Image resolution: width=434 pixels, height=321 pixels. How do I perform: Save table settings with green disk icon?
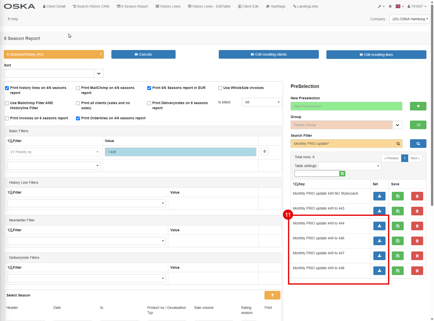coord(342,174)
